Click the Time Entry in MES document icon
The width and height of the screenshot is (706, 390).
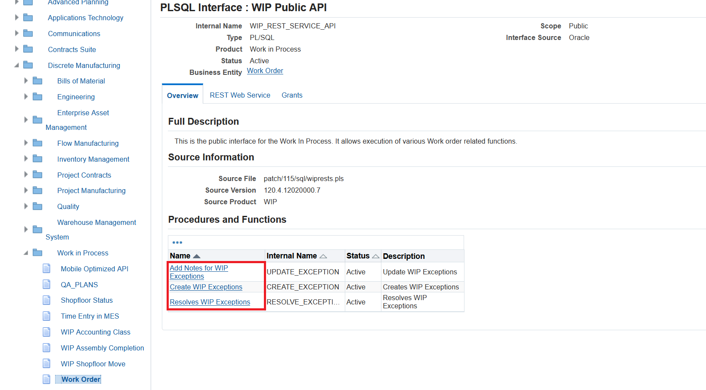[46, 316]
